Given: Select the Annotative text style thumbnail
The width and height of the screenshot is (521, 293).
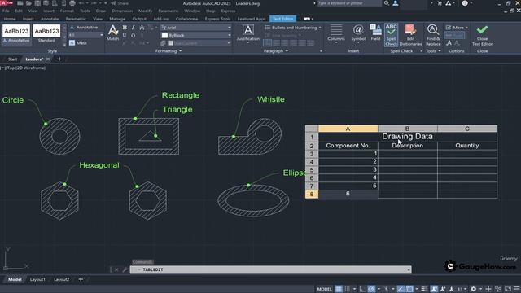Looking at the screenshot, I should [16, 34].
